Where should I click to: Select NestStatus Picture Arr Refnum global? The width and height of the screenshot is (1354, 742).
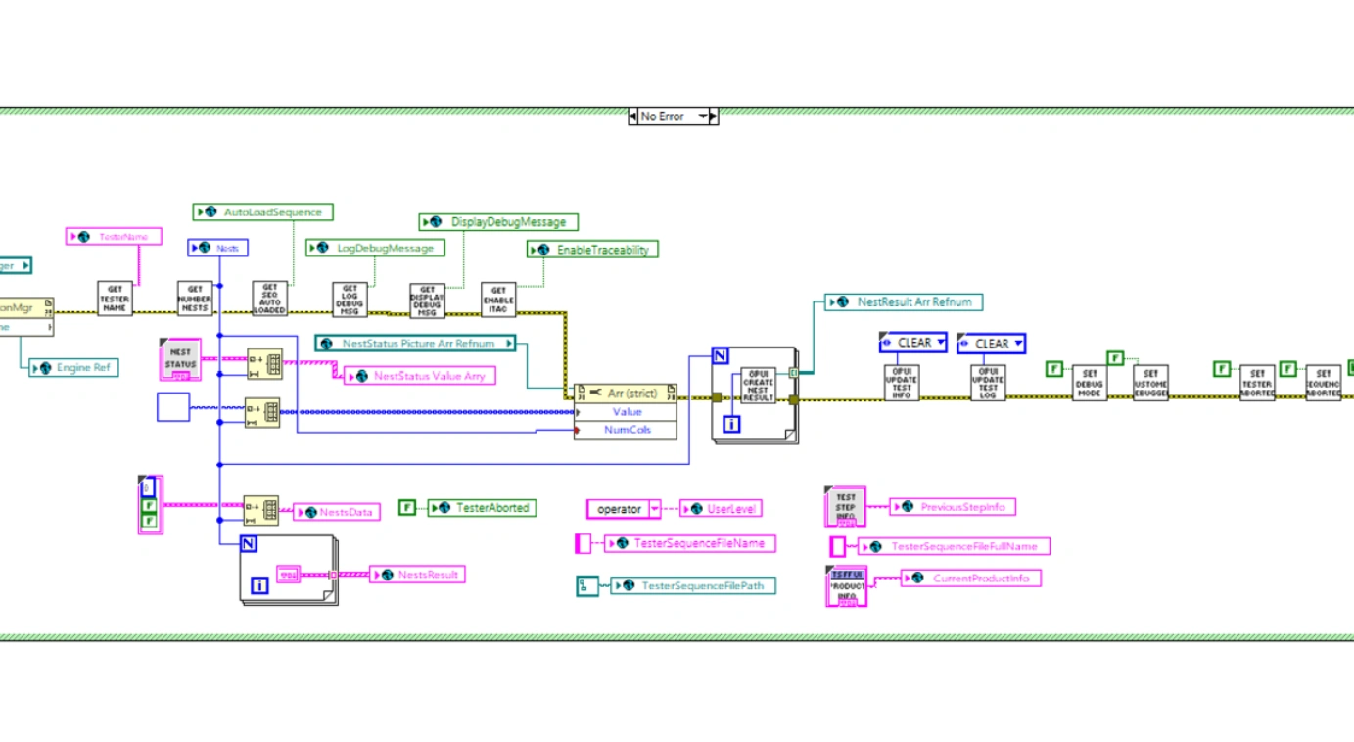click(x=415, y=344)
